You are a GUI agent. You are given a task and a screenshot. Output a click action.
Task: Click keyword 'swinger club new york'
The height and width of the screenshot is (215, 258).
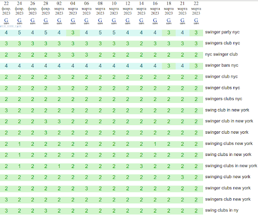(227, 132)
